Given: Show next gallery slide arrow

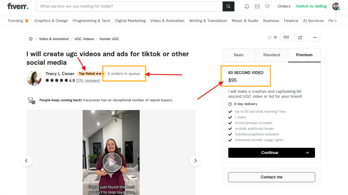Looking at the screenshot, I should click(x=195, y=160).
